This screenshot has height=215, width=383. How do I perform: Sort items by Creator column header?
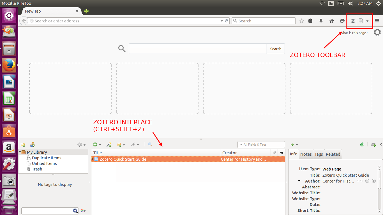[x=246, y=153]
